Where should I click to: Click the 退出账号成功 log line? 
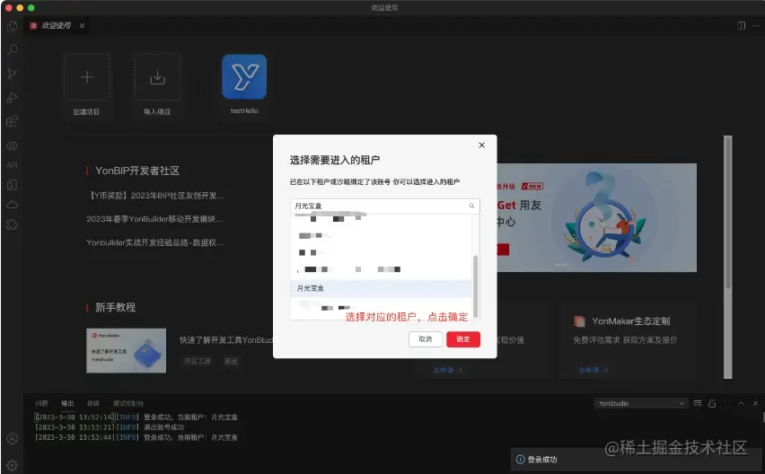click(x=110, y=427)
